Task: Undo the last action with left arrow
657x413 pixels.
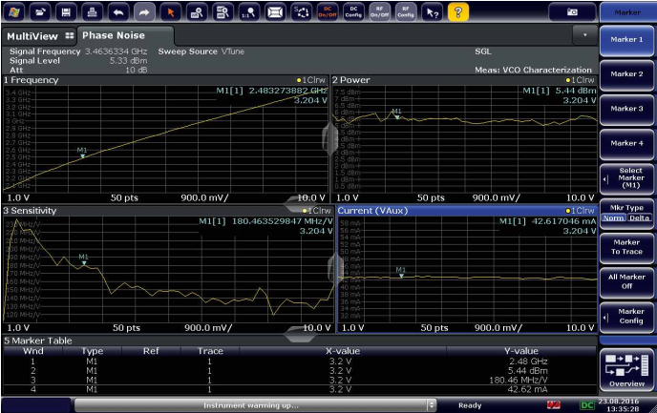Action: [x=119, y=11]
